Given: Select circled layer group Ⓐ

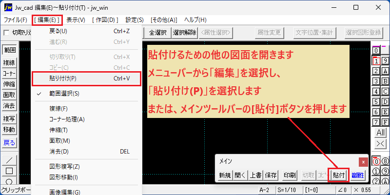Looking at the screenshot, I should [x=385, y=181].
